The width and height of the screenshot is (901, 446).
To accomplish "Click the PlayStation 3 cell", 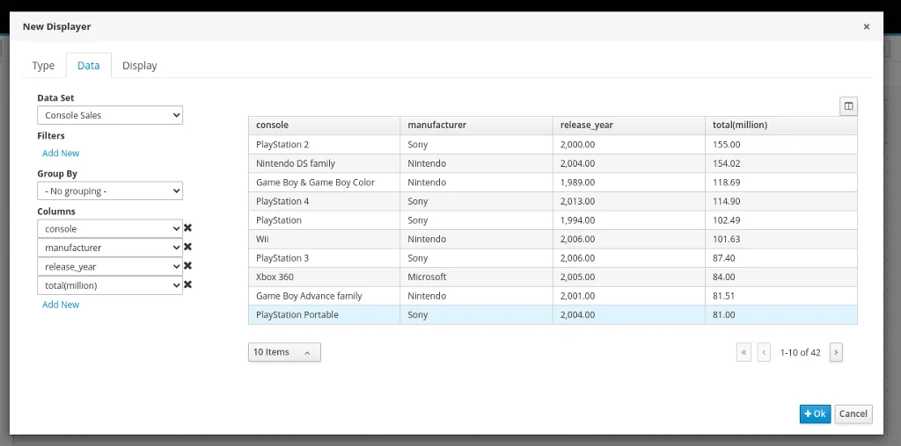I will tap(324, 258).
